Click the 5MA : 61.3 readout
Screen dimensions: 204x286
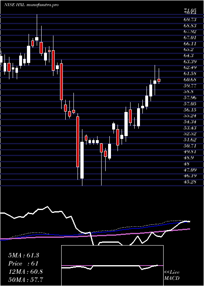click(x=24, y=255)
